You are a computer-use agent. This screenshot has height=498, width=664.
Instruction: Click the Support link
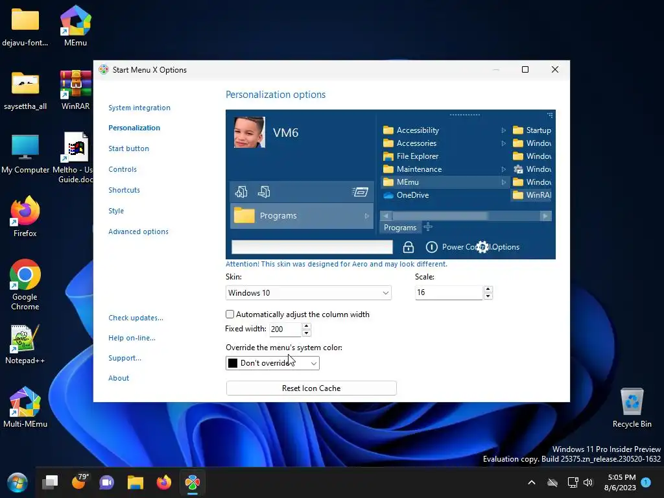125,358
